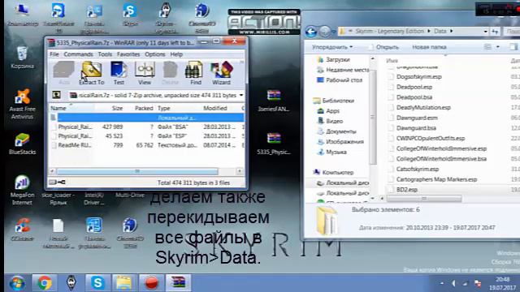Select the ReadMe RU row in WinRAR

click(147, 145)
